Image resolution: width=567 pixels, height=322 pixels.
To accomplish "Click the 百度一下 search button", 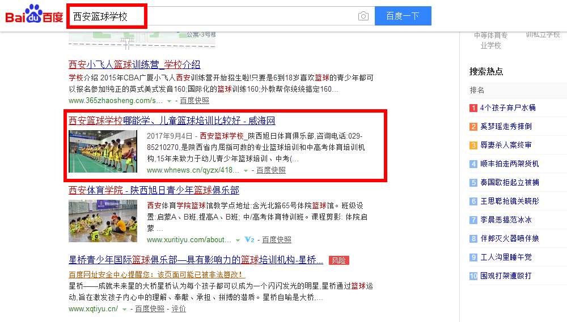I will pyautogui.click(x=403, y=16).
